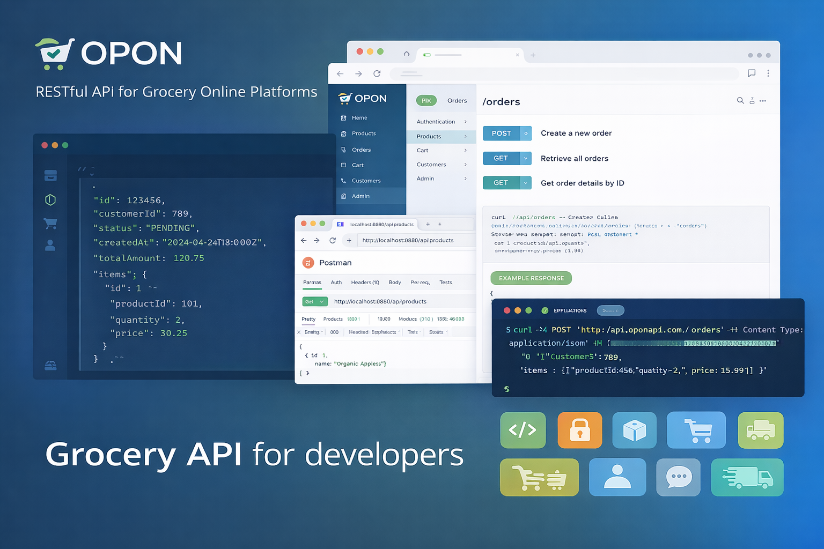
Task: Expand the POST method dropdown arrow
Action: [526, 133]
